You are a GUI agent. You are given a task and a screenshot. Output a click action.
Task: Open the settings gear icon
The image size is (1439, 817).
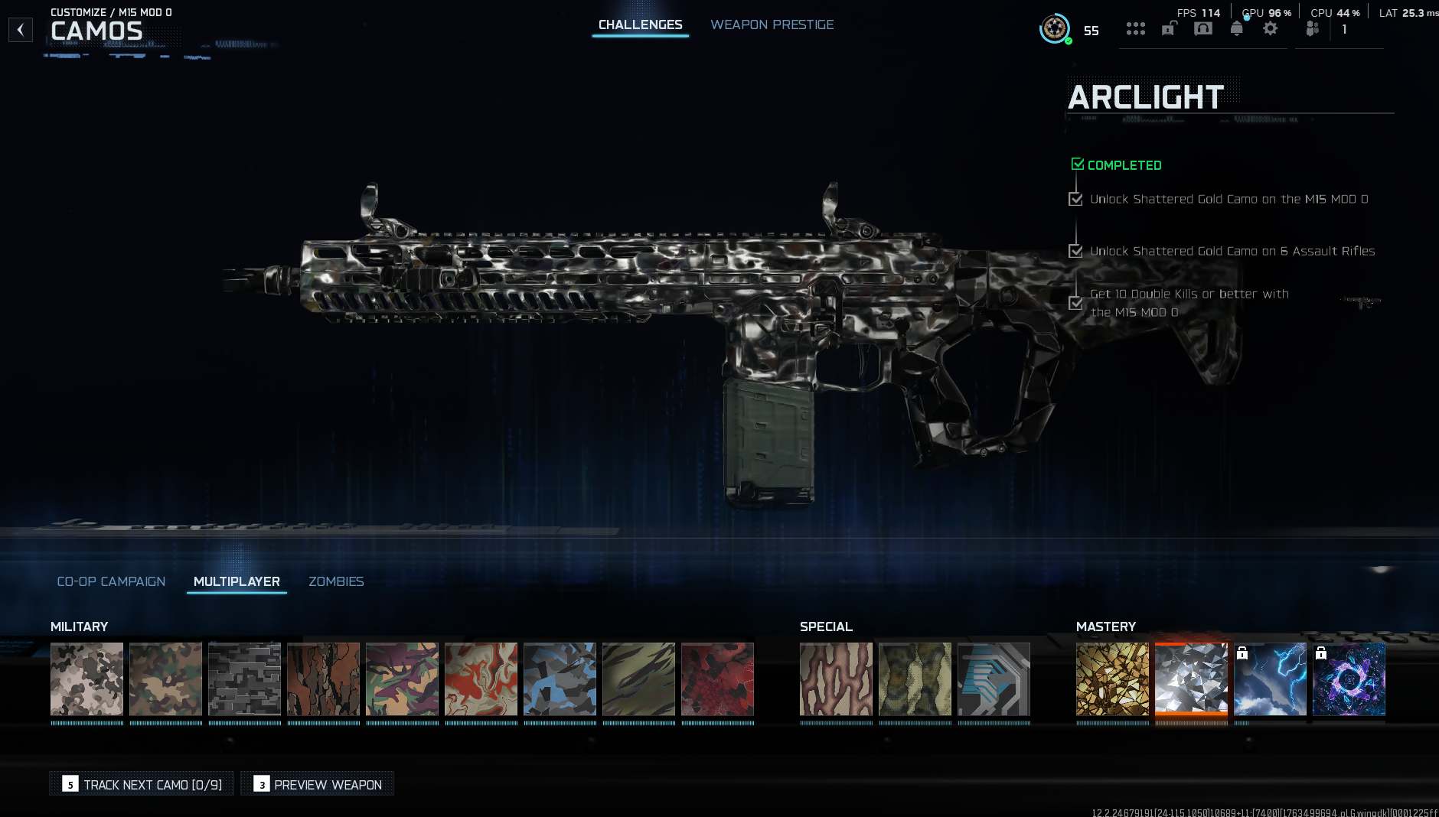click(1270, 29)
